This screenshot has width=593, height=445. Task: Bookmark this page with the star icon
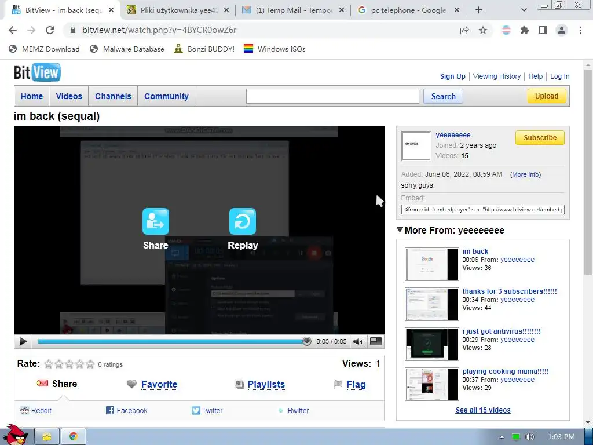click(483, 30)
